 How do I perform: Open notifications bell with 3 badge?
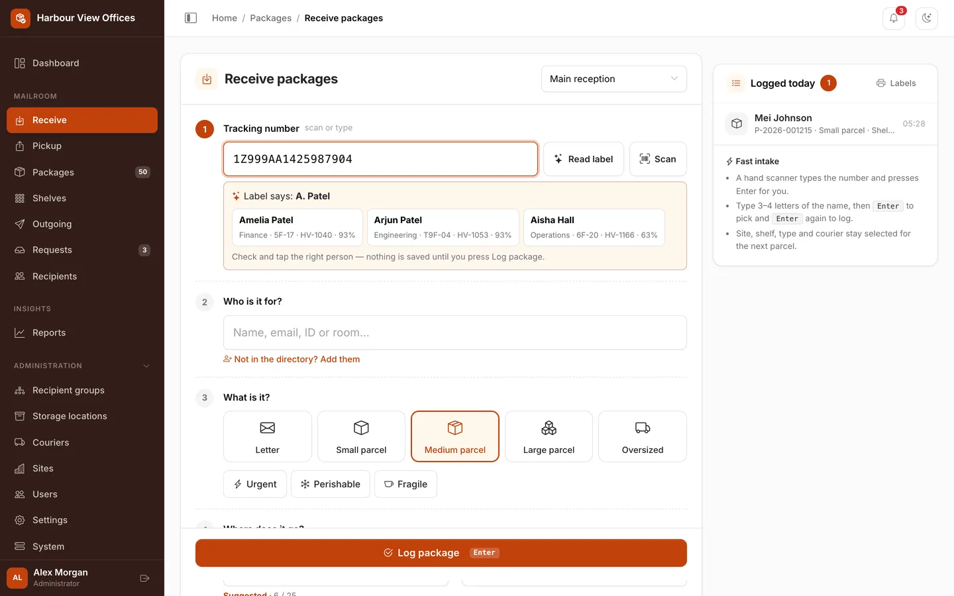point(894,18)
